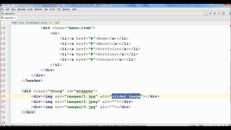Viewport: 231px width, 130px height.
Task: Click line number 29 in the gutter
Action: [x=3, y=96]
